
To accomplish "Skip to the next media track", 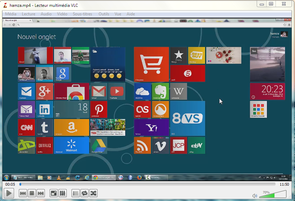I will [x=41, y=193].
